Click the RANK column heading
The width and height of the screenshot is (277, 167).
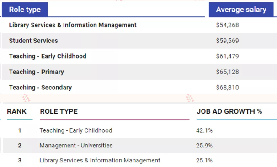[x=16, y=111]
